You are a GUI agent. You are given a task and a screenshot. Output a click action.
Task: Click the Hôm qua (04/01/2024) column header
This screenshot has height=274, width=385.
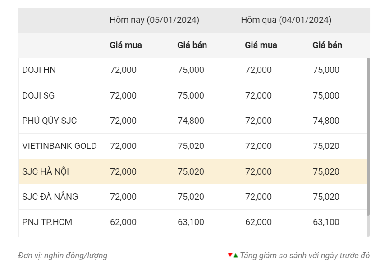286,20
